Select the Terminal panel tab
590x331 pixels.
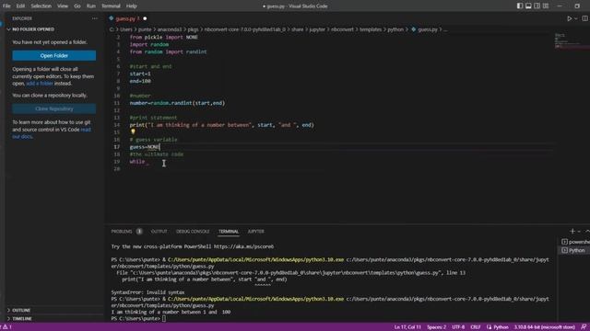(x=229, y=232)
